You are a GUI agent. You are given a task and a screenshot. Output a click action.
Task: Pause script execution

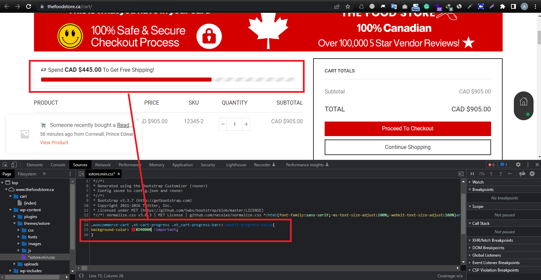pos(472,174)
